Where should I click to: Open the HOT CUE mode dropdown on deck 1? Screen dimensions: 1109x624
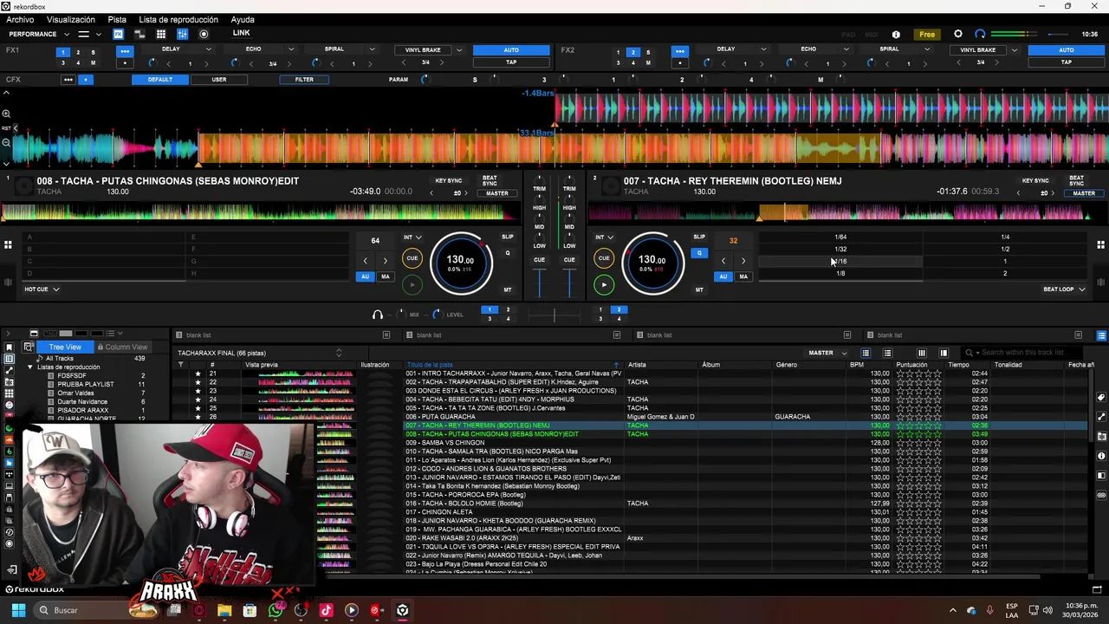click(42, 289)
